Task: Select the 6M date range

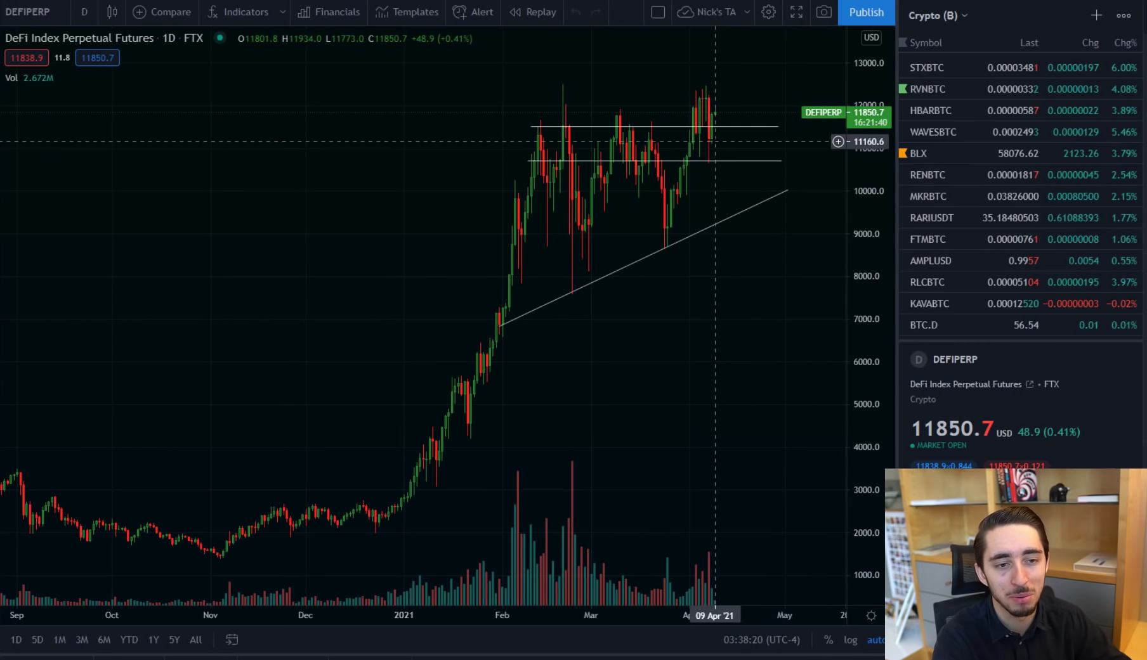Action: [104, 640]
